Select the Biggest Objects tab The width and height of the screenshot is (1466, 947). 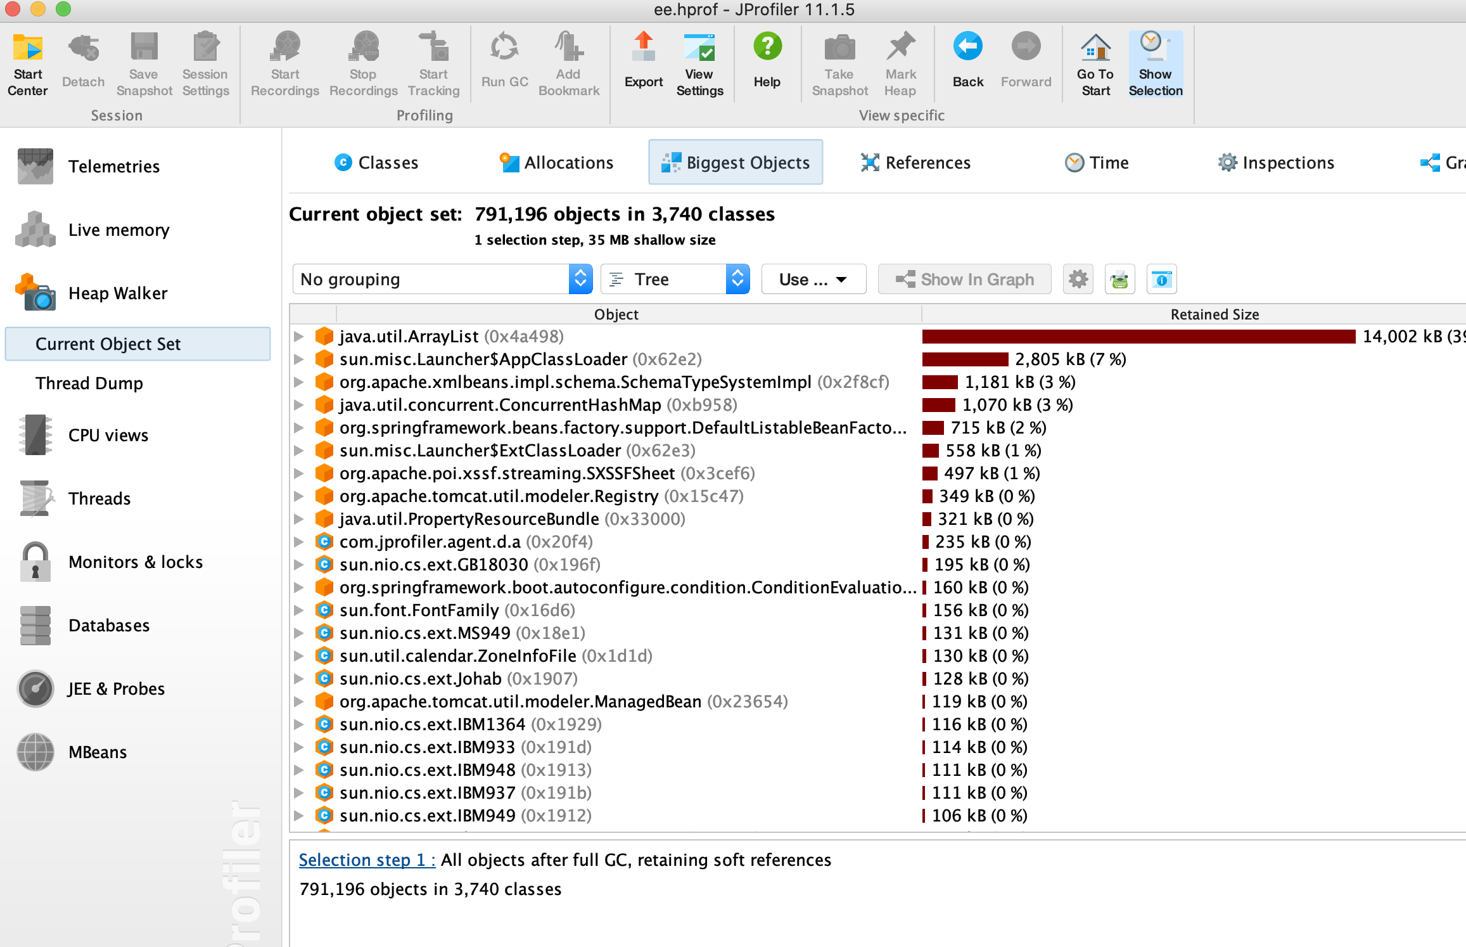click(736, 162)
